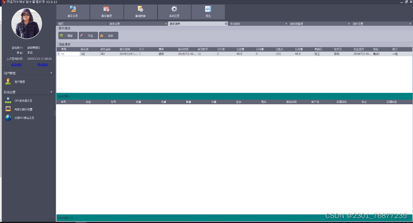Click the 刷新 refresh button
This screenshot has height=223, width=413.
pyautogui.click(x=68, y=36)
